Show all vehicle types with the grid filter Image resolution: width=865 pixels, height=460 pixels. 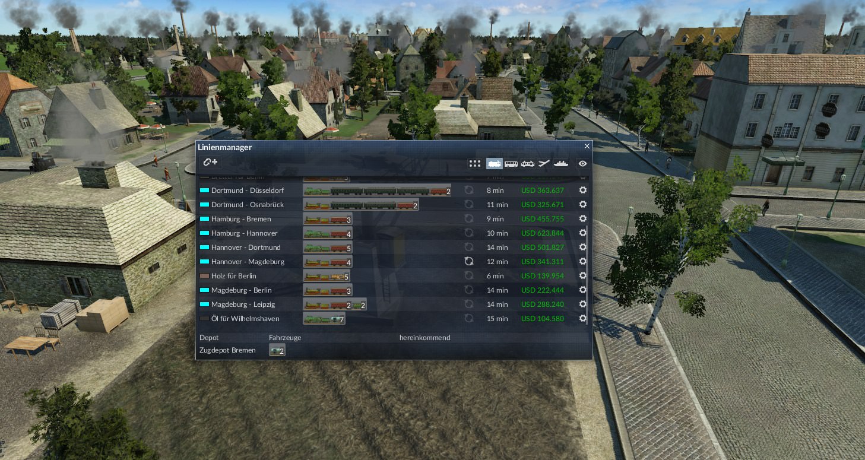coord(474,164)
